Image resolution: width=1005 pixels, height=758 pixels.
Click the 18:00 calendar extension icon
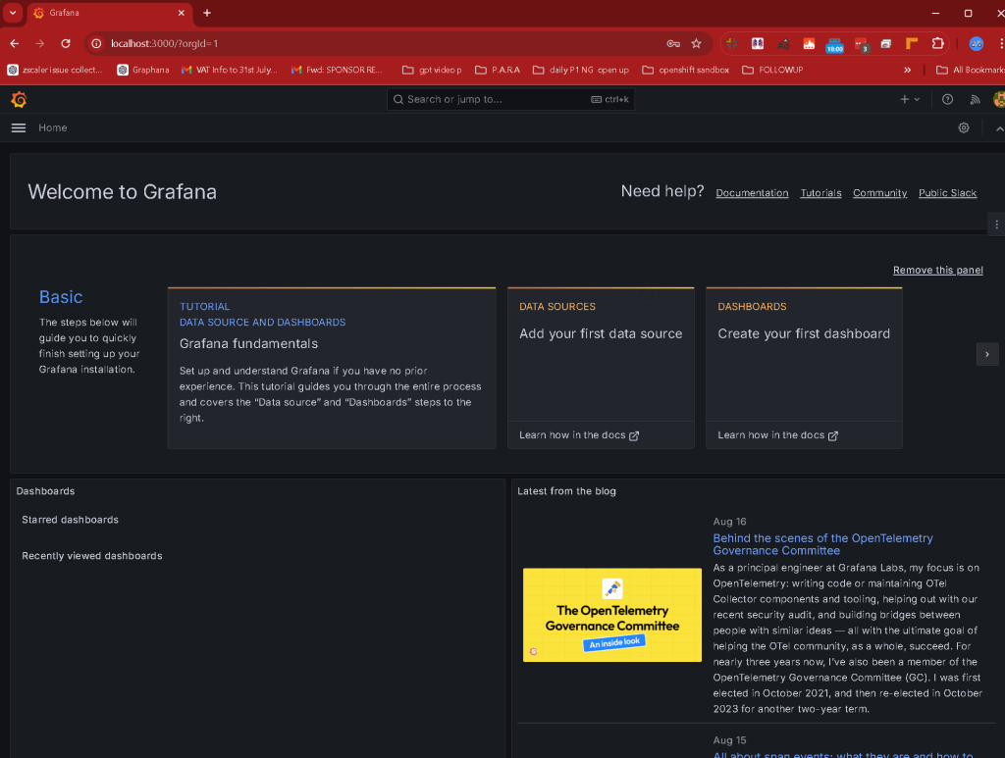(834, 44)
